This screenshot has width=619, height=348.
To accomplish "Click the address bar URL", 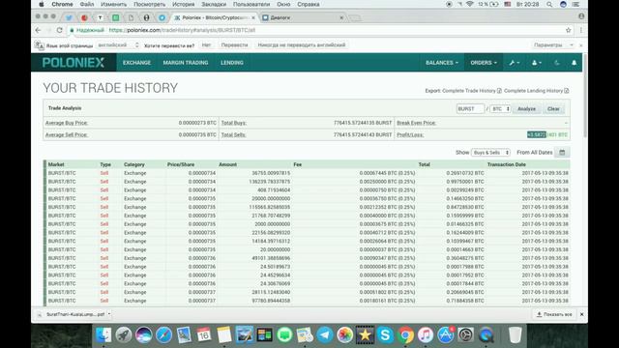I will click(x=182, y=30).
